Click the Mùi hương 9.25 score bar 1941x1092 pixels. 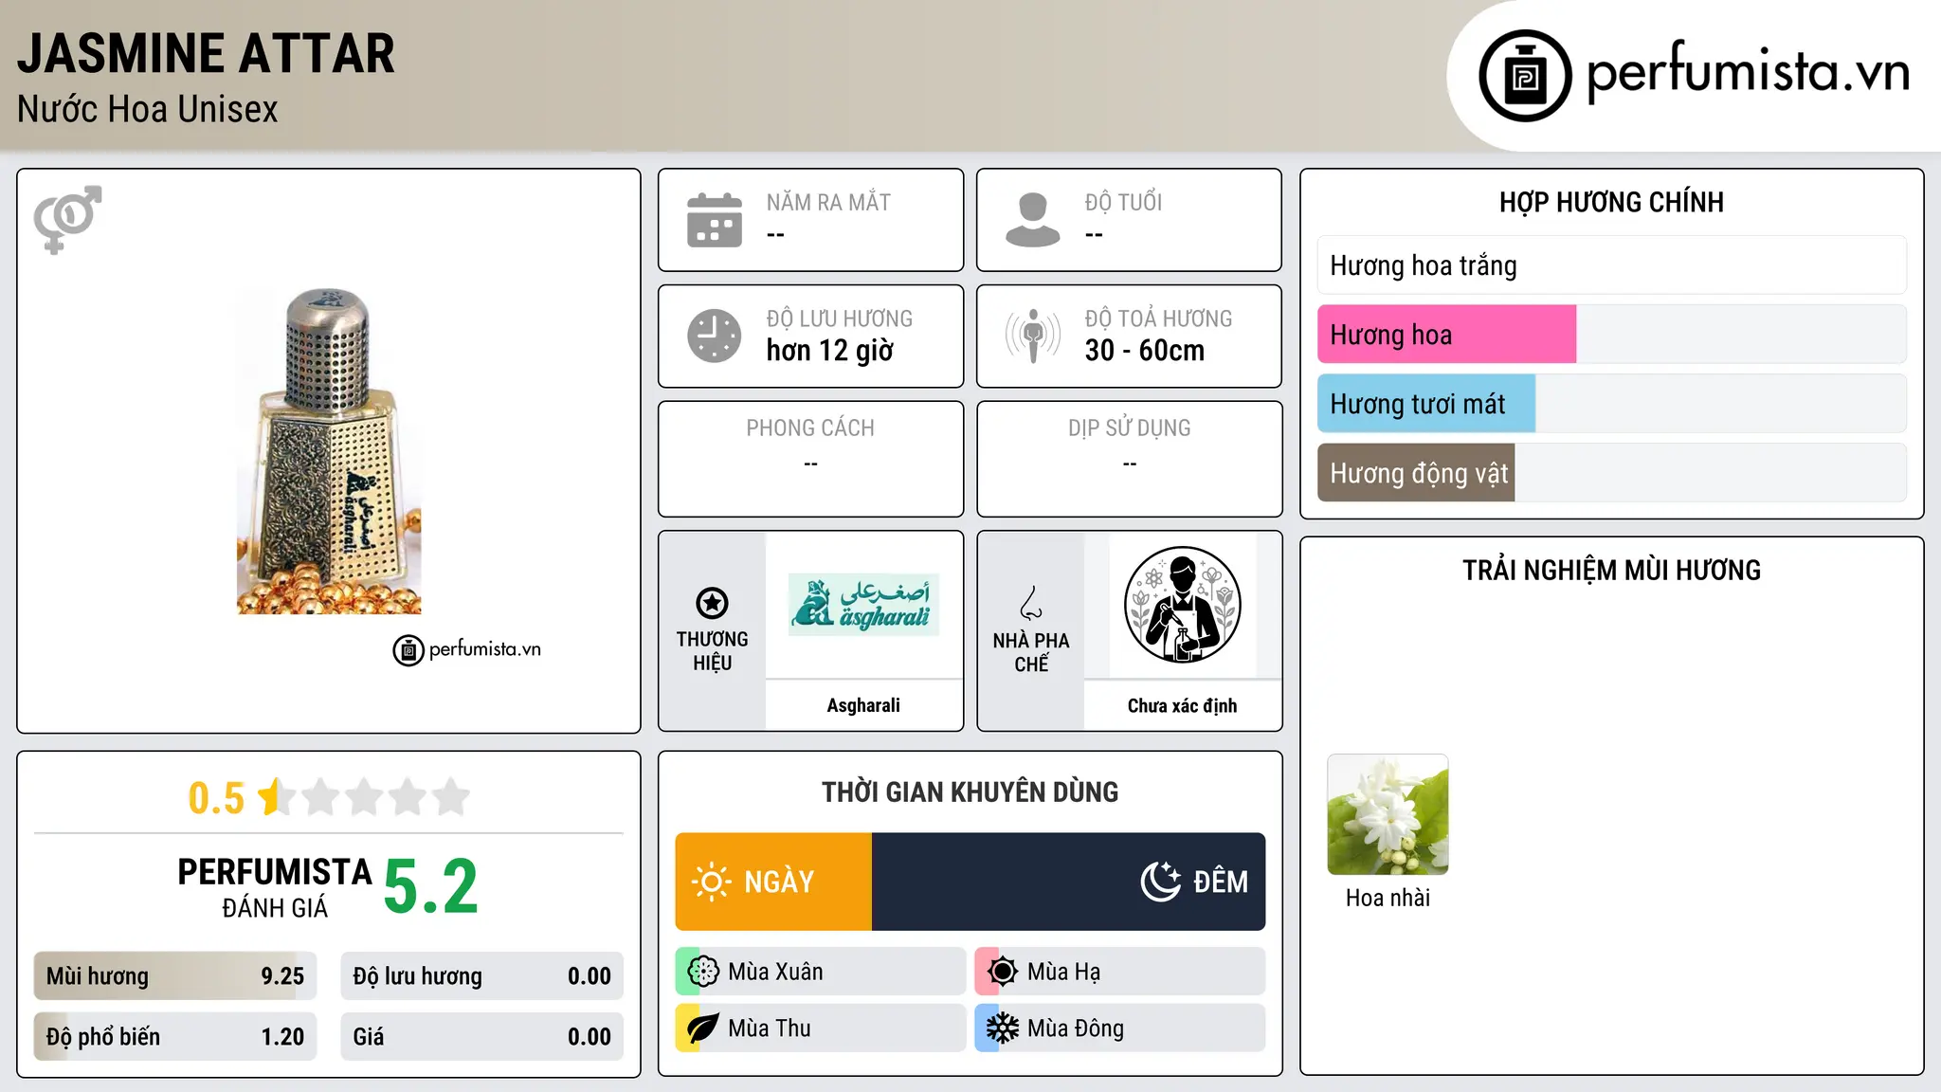point(175,976)
